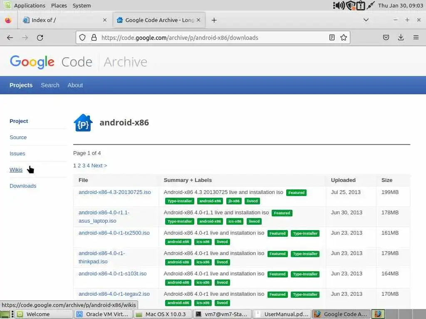The width and height of the screenshot is (426, 319).
Task: Open the About nav item
Action: [x=75, y=85]
